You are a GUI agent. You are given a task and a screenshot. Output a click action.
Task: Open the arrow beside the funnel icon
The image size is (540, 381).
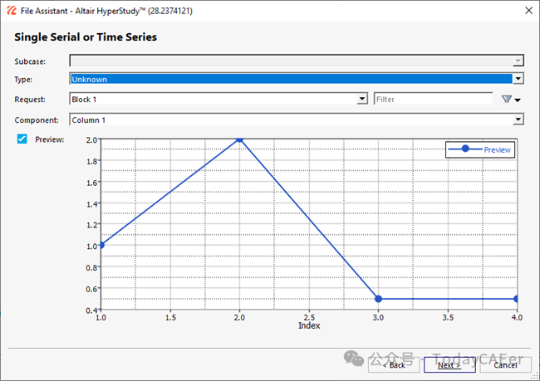518,100
